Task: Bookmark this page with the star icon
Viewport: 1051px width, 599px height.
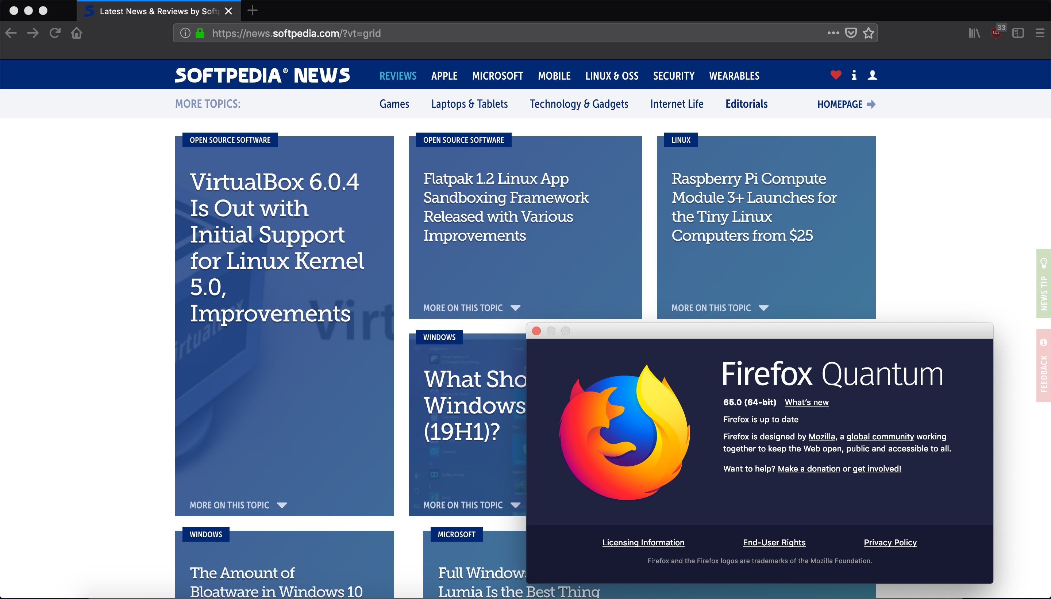Action: (868, 33)
